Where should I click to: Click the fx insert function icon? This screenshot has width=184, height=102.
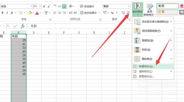click(23, 26)
